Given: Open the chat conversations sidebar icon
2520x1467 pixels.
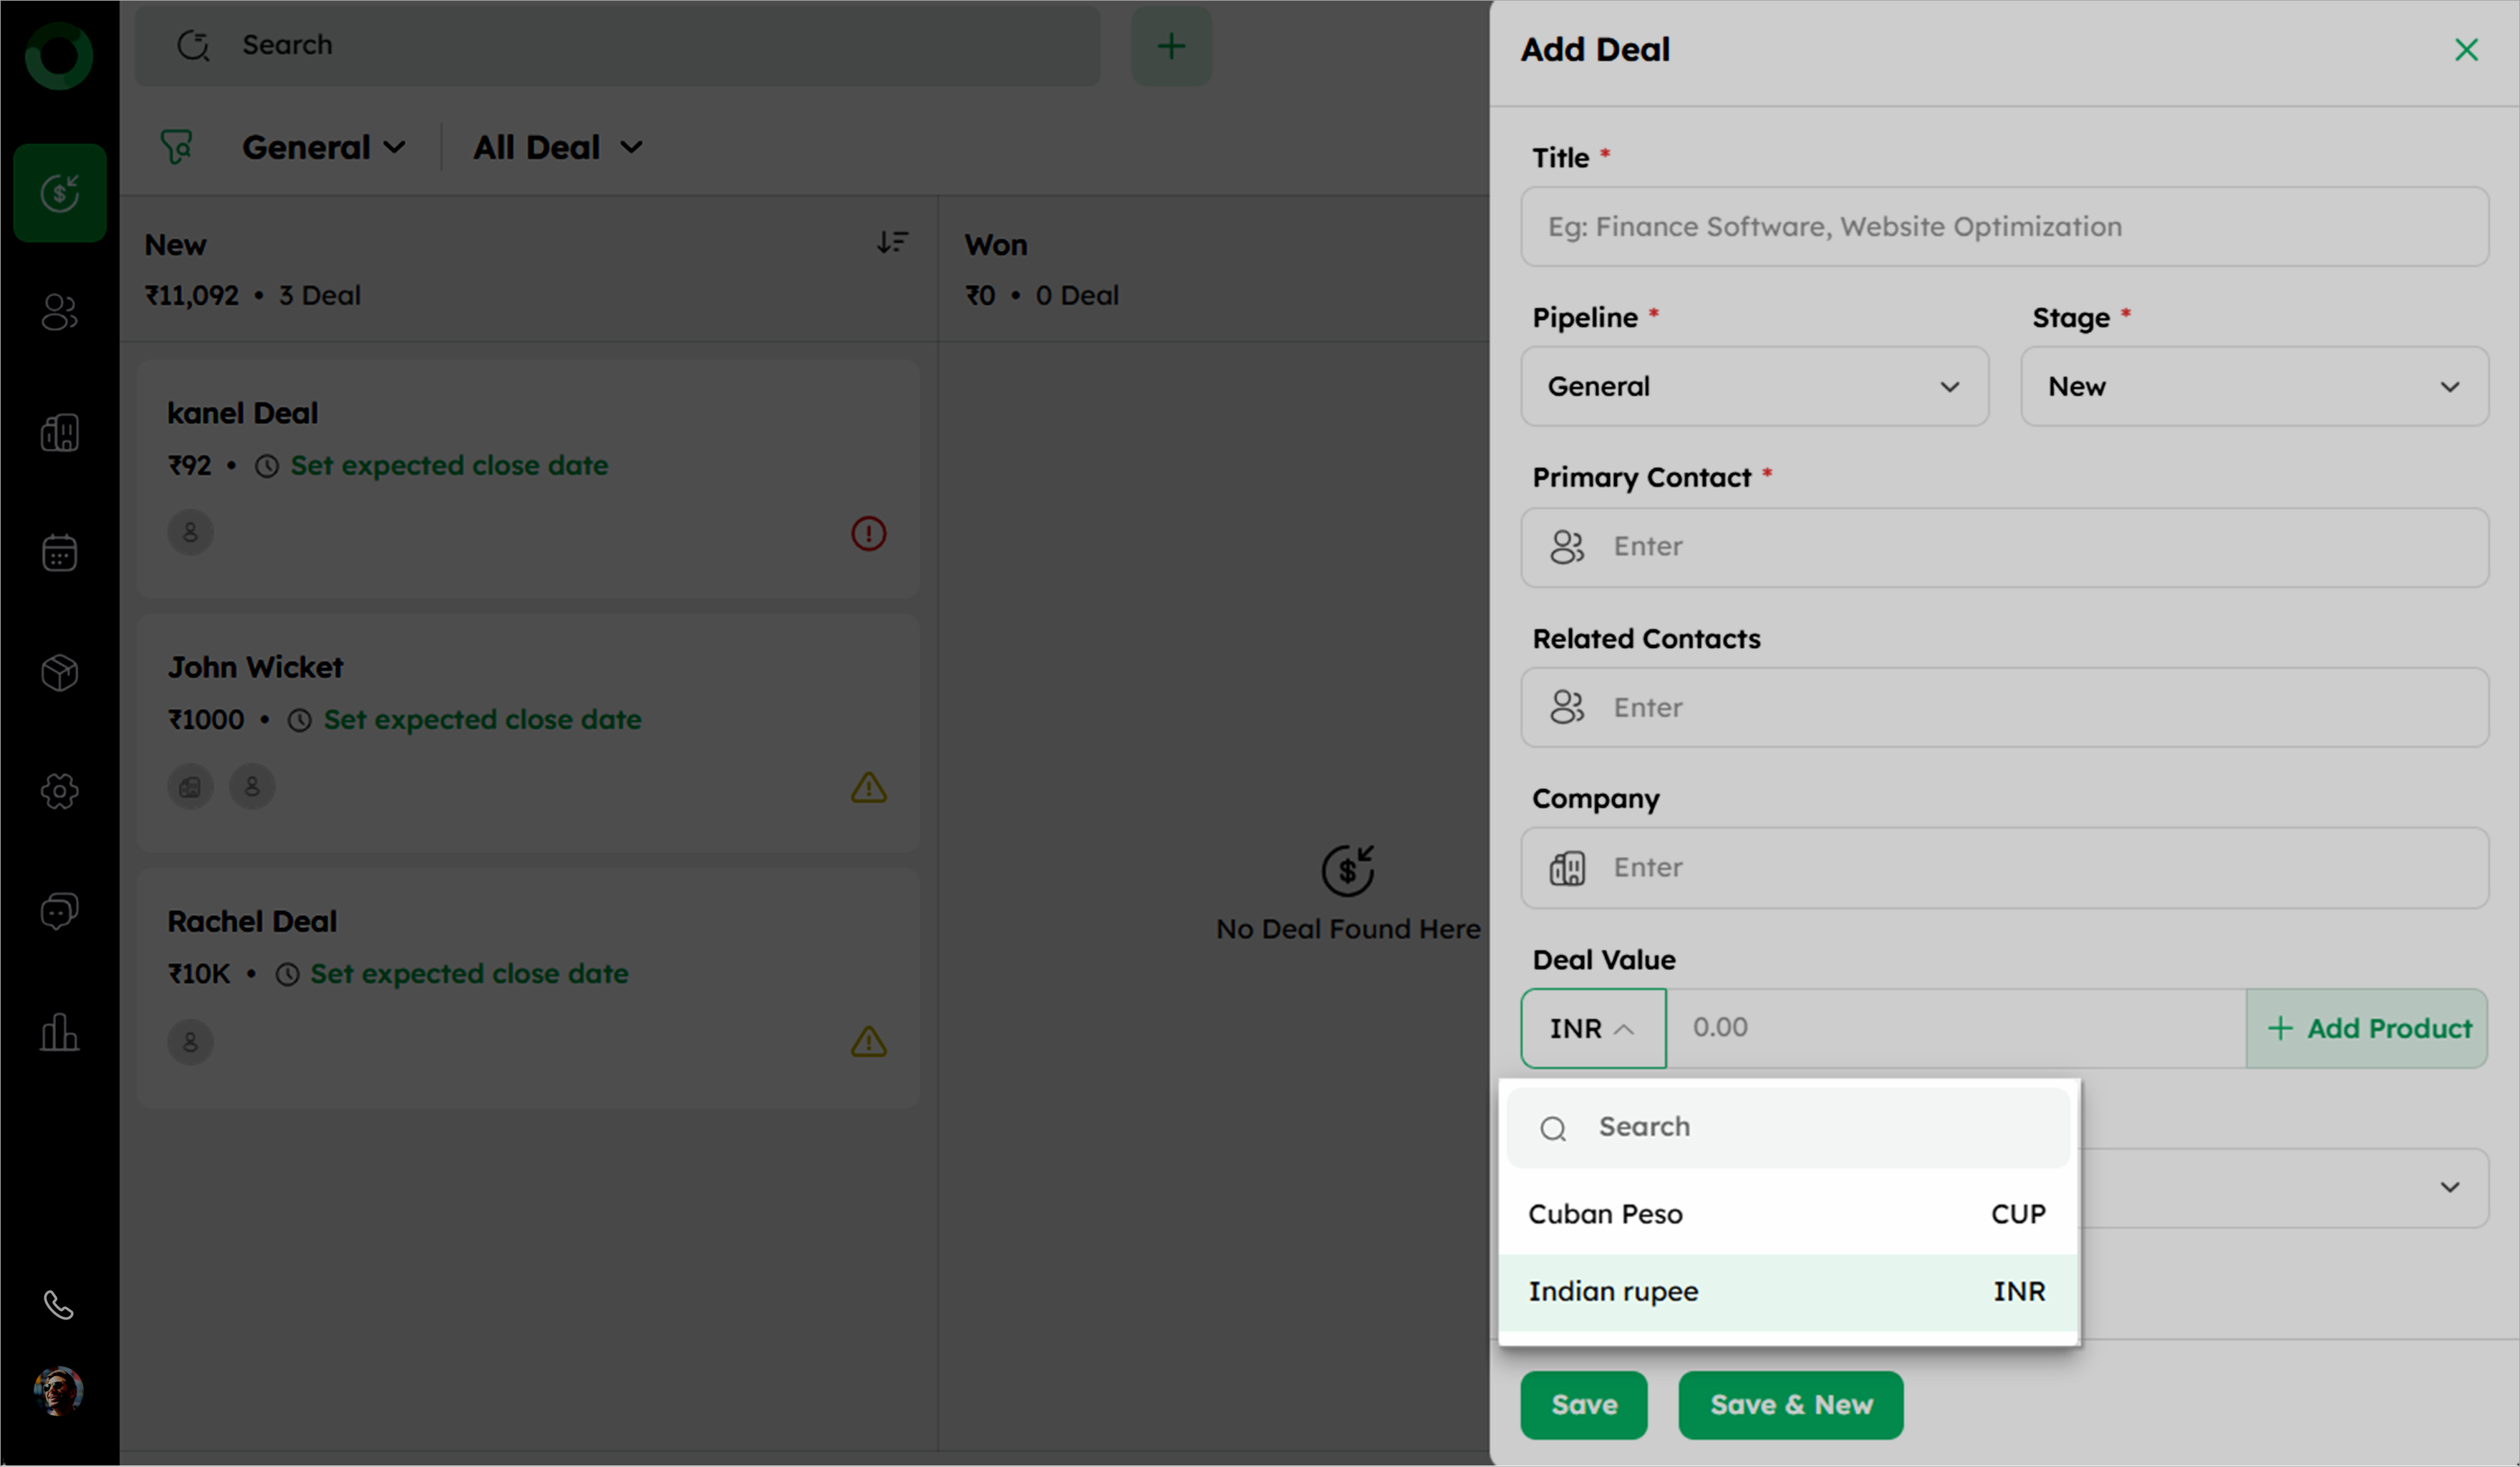Looking at the screenshot, I should click(59, 911).
